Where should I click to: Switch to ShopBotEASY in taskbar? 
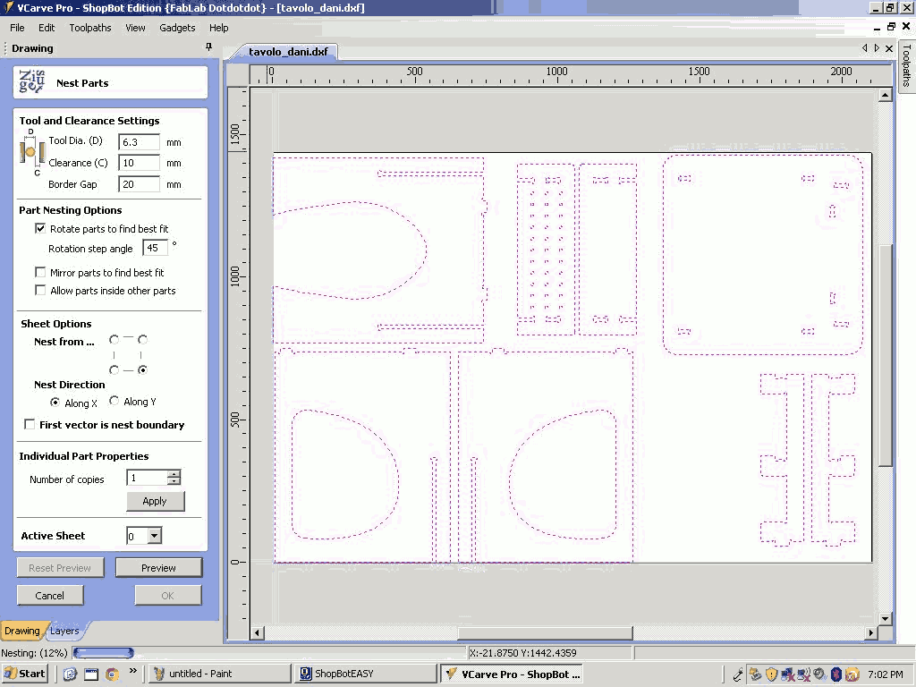pos(366,674)
